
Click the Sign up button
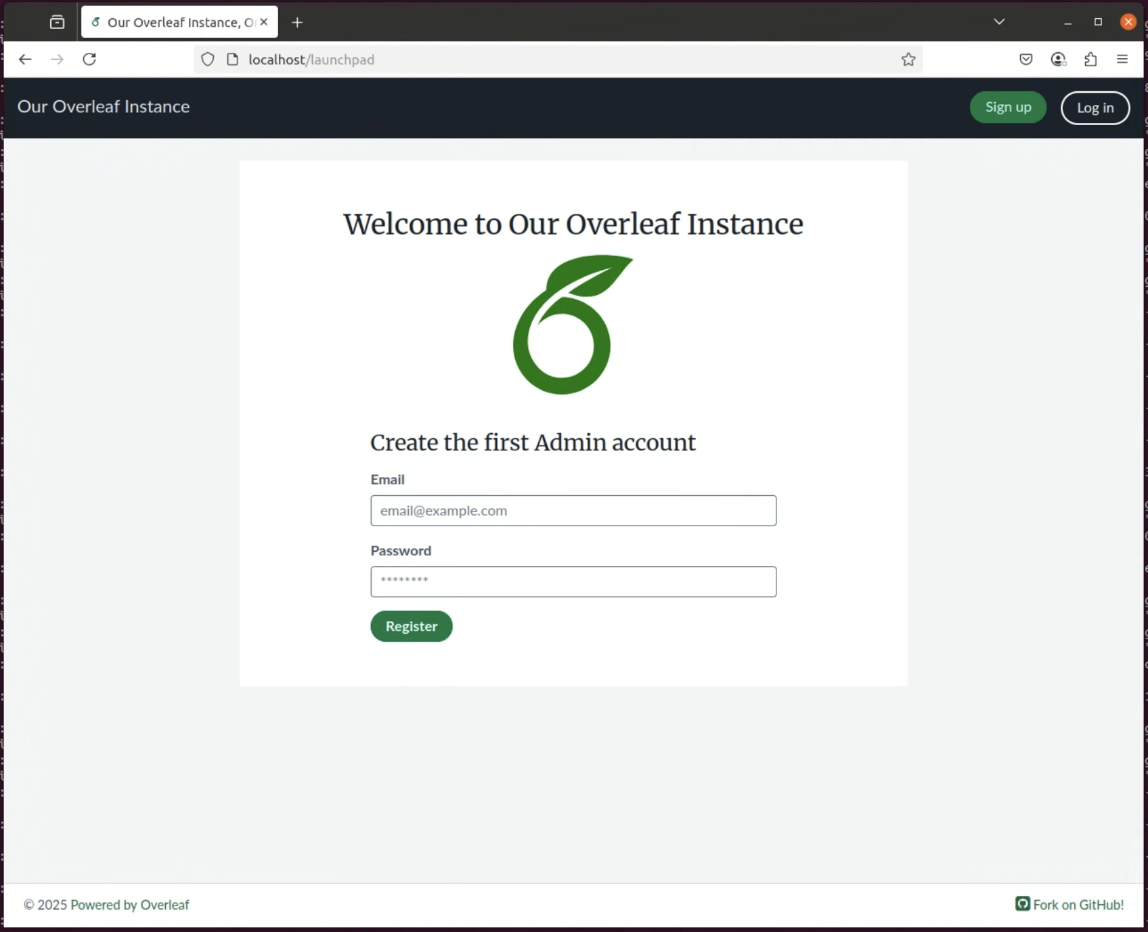tap(1008, 107)
